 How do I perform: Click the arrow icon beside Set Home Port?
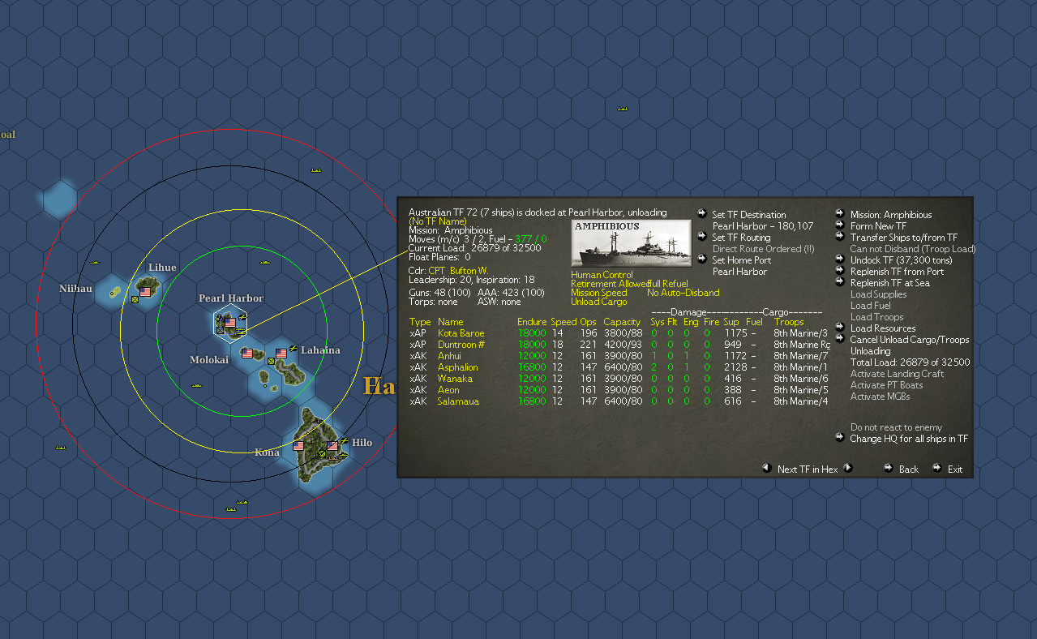[x=702, y=259]
